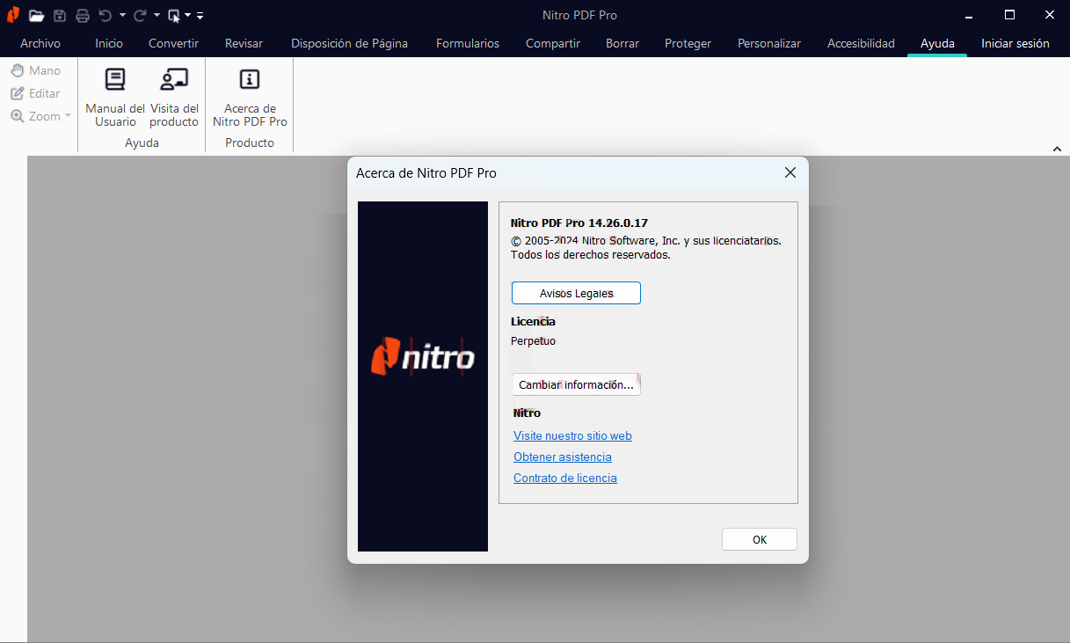
Task: Maximize the Nitro PDF Pro window
Action: [x=1009, y=15]
